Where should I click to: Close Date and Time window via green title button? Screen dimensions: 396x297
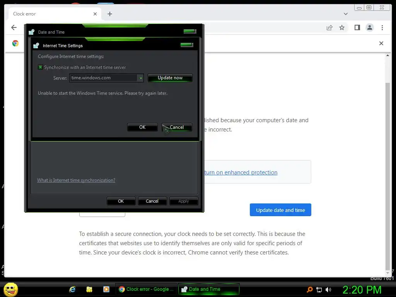190,31
